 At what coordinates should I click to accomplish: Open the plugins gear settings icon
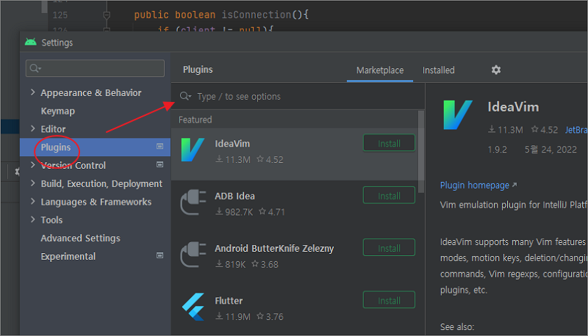(x=496, y=70)
